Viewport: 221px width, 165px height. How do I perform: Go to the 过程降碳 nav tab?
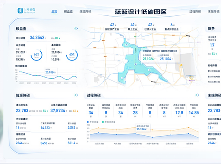click(x=195, y=11)
